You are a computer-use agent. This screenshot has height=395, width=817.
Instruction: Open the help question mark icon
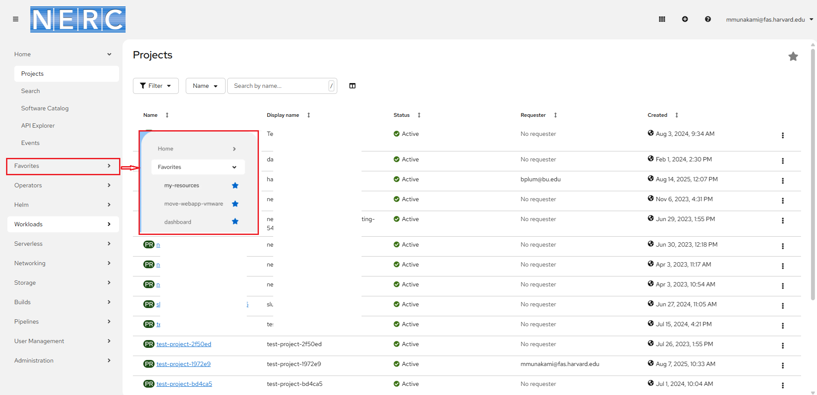(707, 19)
